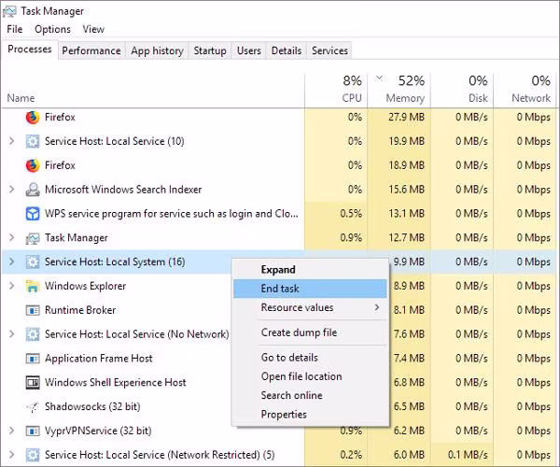
Task: Expand Service Host: Local Service (10) group
Action: point(11,141)
